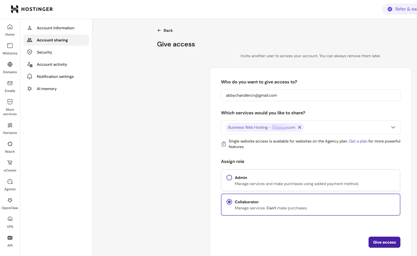Select the Admin role radio button

pos(229,178)
